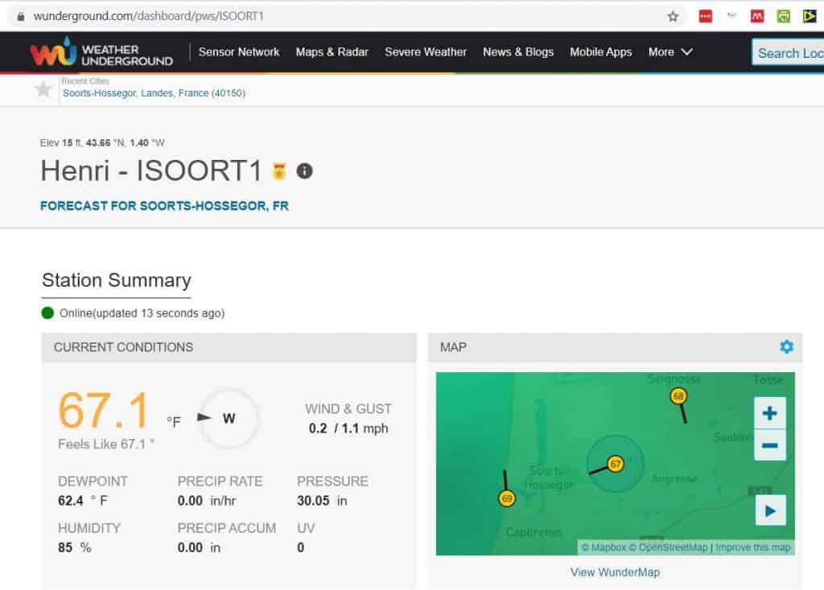The height and width of the screenshot is (590, 824).
Task: Open the Mobile Apps menu
Action: click(x=600, y=52)
